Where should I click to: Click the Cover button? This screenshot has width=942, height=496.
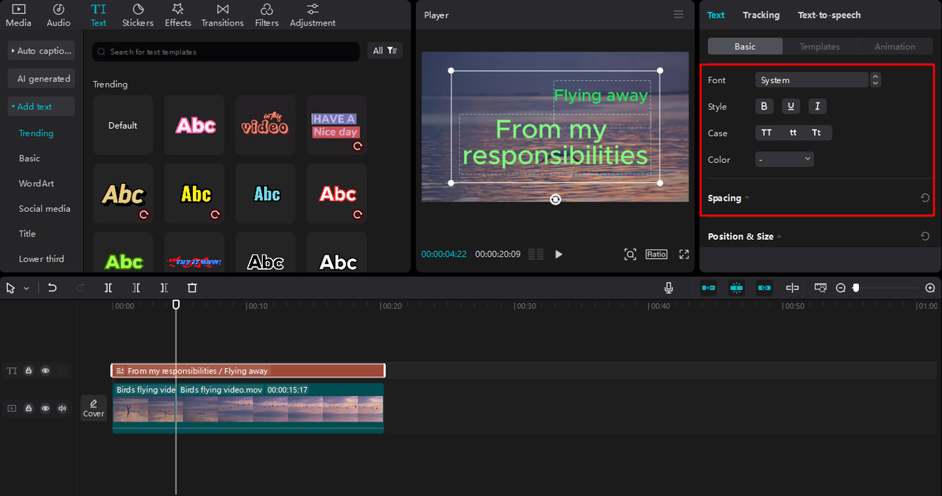93,408
